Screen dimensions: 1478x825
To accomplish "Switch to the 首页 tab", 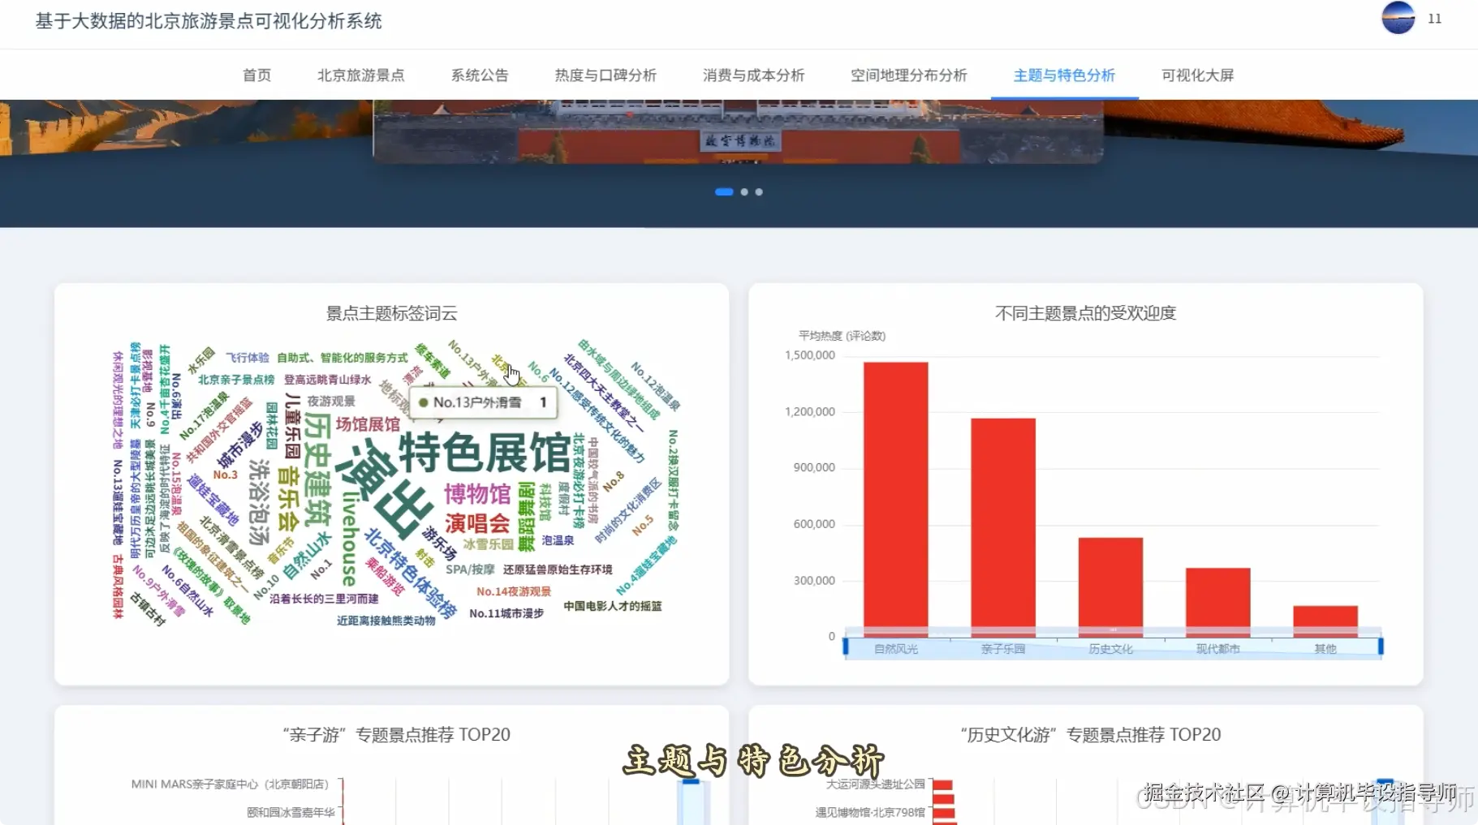I will (x=256, y=75).
